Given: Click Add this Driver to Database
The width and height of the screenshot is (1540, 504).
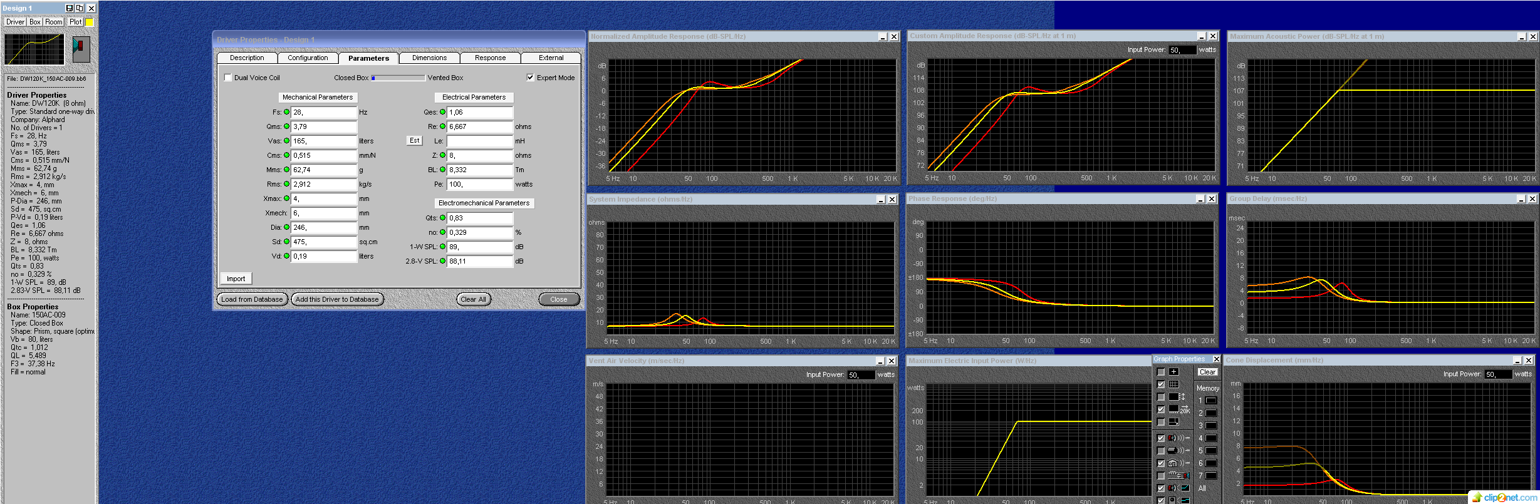Looking at the screenshot, I should point(337,299).
